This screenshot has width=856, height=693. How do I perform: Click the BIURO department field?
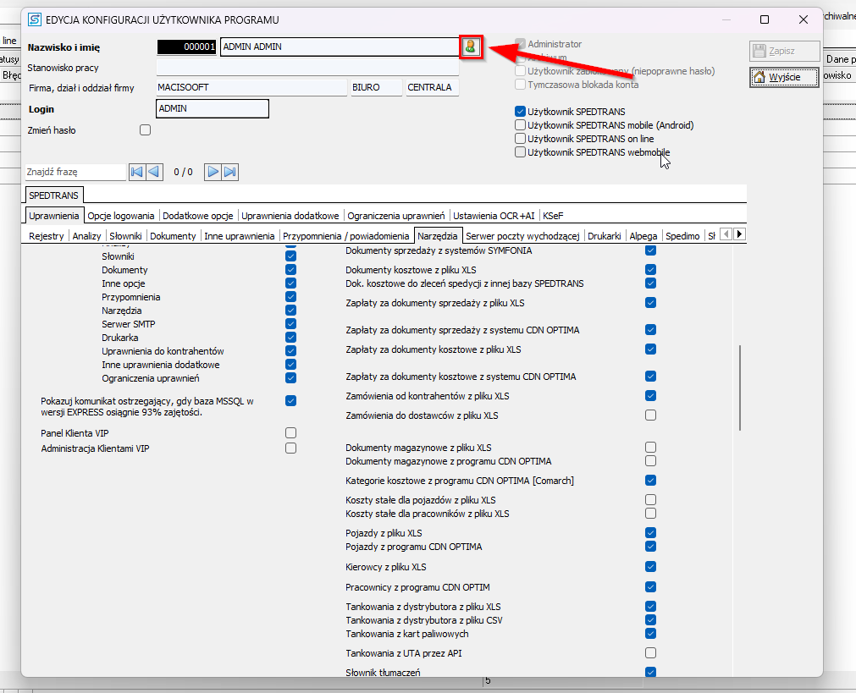tap(376, 87)
